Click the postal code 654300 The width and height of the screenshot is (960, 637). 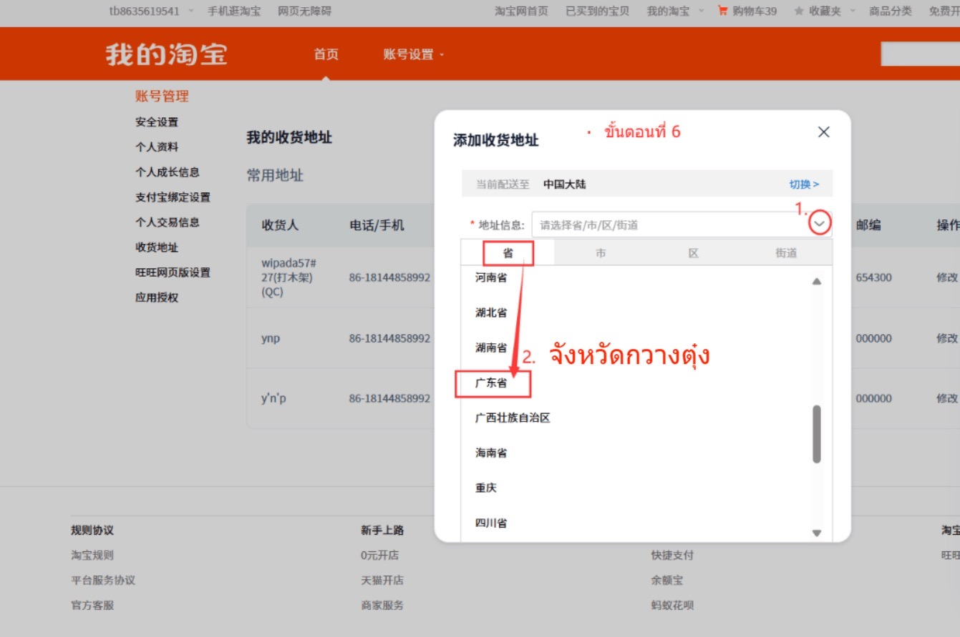click(873, 277)
